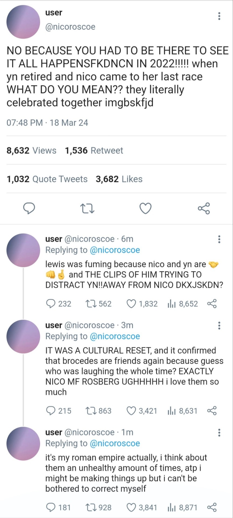The height and width of the screenshot is (518, 233).
Task: Open the more options menu on the 1m reply
Action: pos(219,432)
